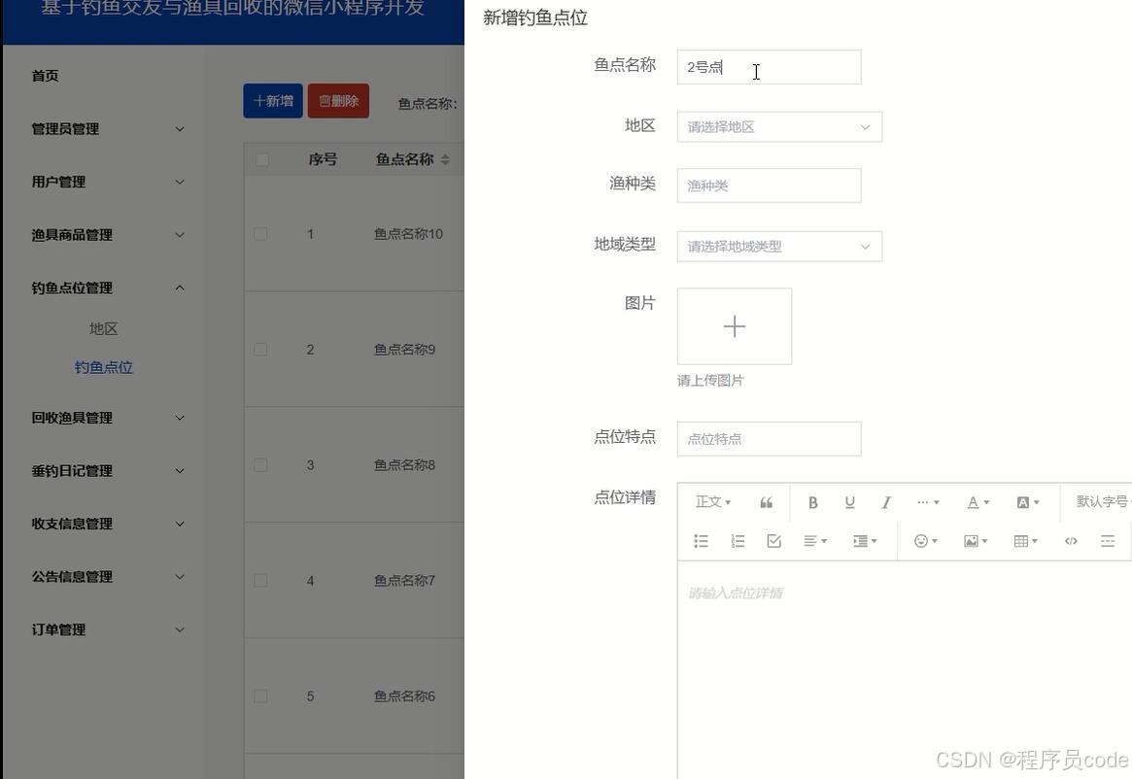The height and width of the screenshot is (779, 1132).
Task: Check the row for 鱼点名称6
Action: point(260,696)
